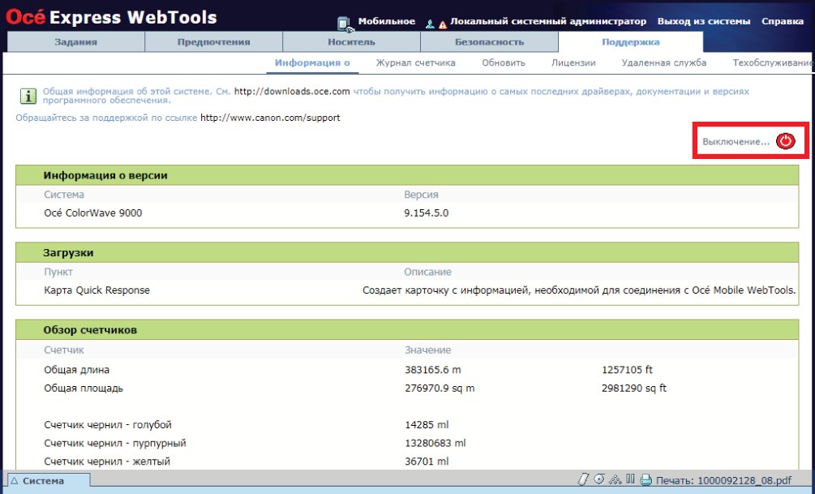This screenshot has width=815, height=494.
Task: Click the cyan ink value 14285 ml
Action: 427,425
